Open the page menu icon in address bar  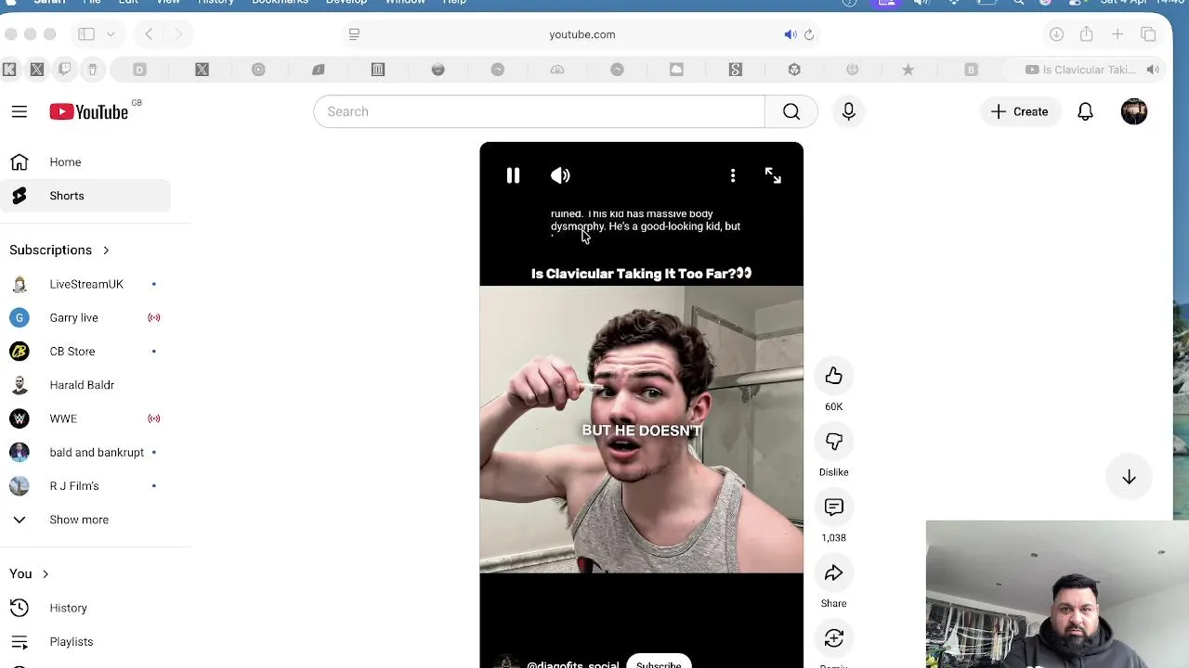pos(354,34)
